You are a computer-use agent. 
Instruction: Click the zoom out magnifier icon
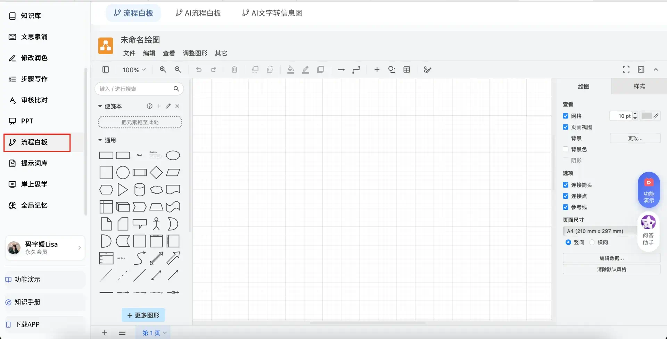[x=178, y=69]
